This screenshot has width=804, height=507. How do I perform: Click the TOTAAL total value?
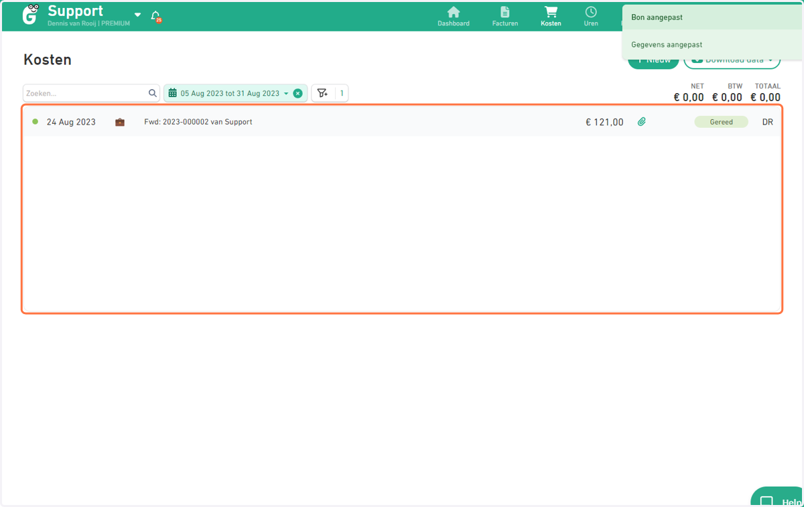(x=765, y=97)
